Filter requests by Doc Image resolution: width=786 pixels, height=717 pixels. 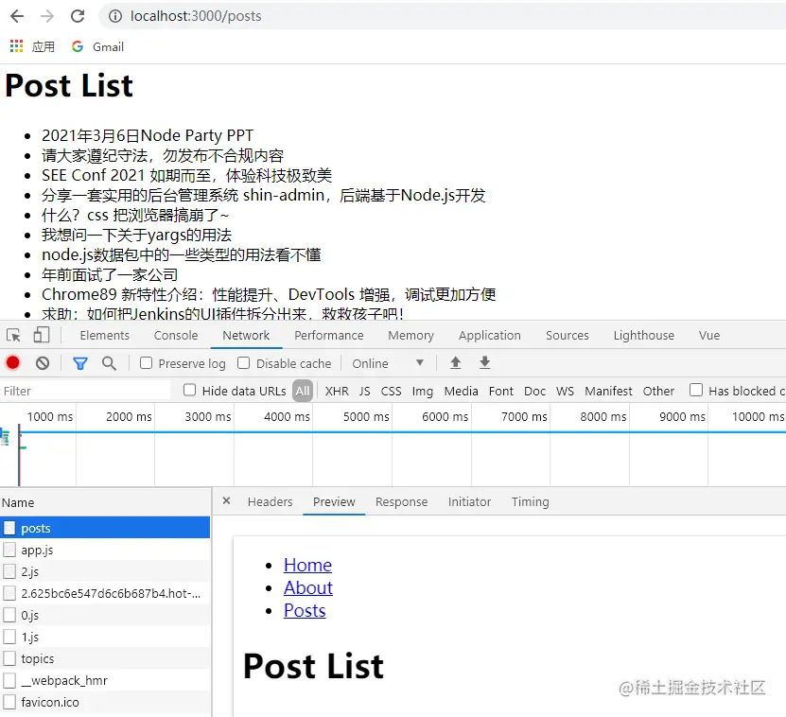point(534,391)
